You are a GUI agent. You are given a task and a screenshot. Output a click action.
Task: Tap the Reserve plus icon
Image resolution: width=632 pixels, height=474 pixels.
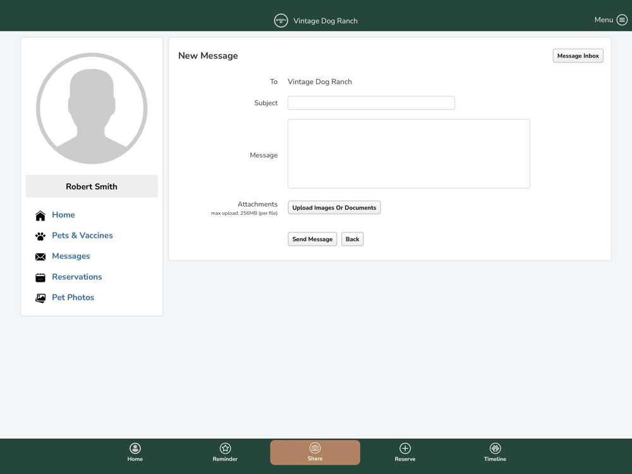(405, 448)
